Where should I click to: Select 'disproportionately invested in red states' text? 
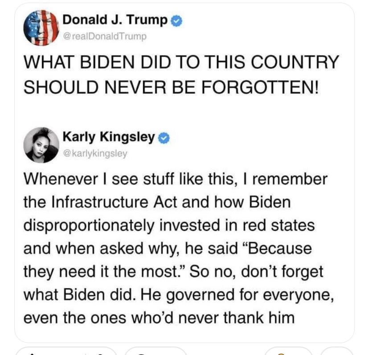[169, 226]
